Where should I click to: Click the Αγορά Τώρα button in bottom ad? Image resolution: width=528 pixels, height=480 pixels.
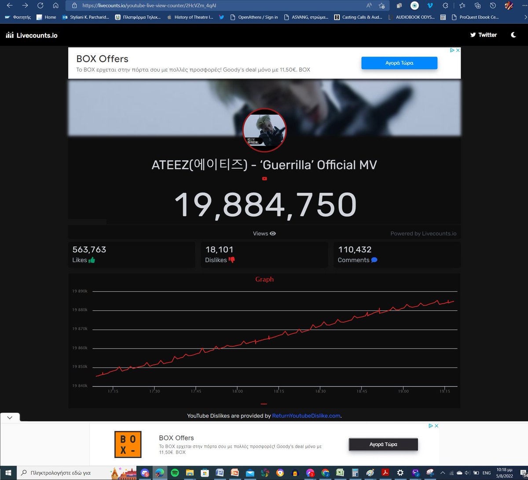click(x=383, y=444)
